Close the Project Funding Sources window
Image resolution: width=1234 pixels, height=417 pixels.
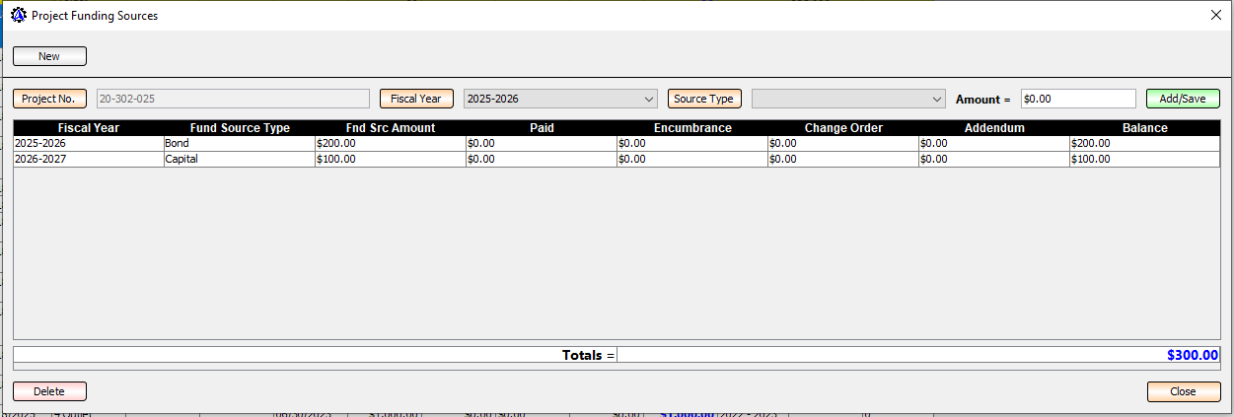[x=1215, y=15]
